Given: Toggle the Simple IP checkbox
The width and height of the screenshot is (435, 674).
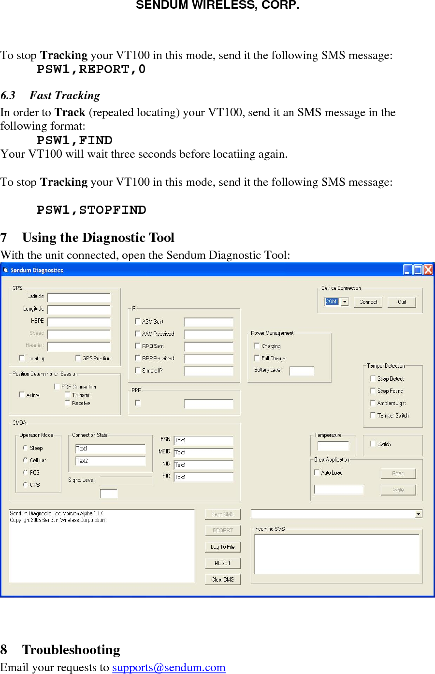Looking at the screenshot, I should click(138, 370).
